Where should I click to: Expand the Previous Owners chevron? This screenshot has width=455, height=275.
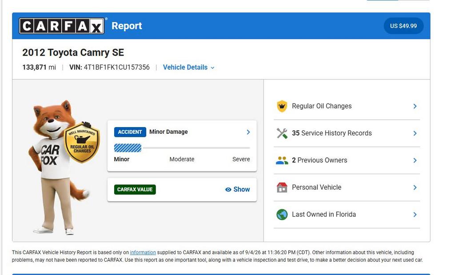[x=415, y=160]
